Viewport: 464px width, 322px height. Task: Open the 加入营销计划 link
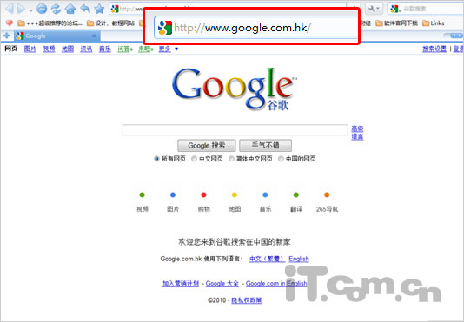click(181, 283)
